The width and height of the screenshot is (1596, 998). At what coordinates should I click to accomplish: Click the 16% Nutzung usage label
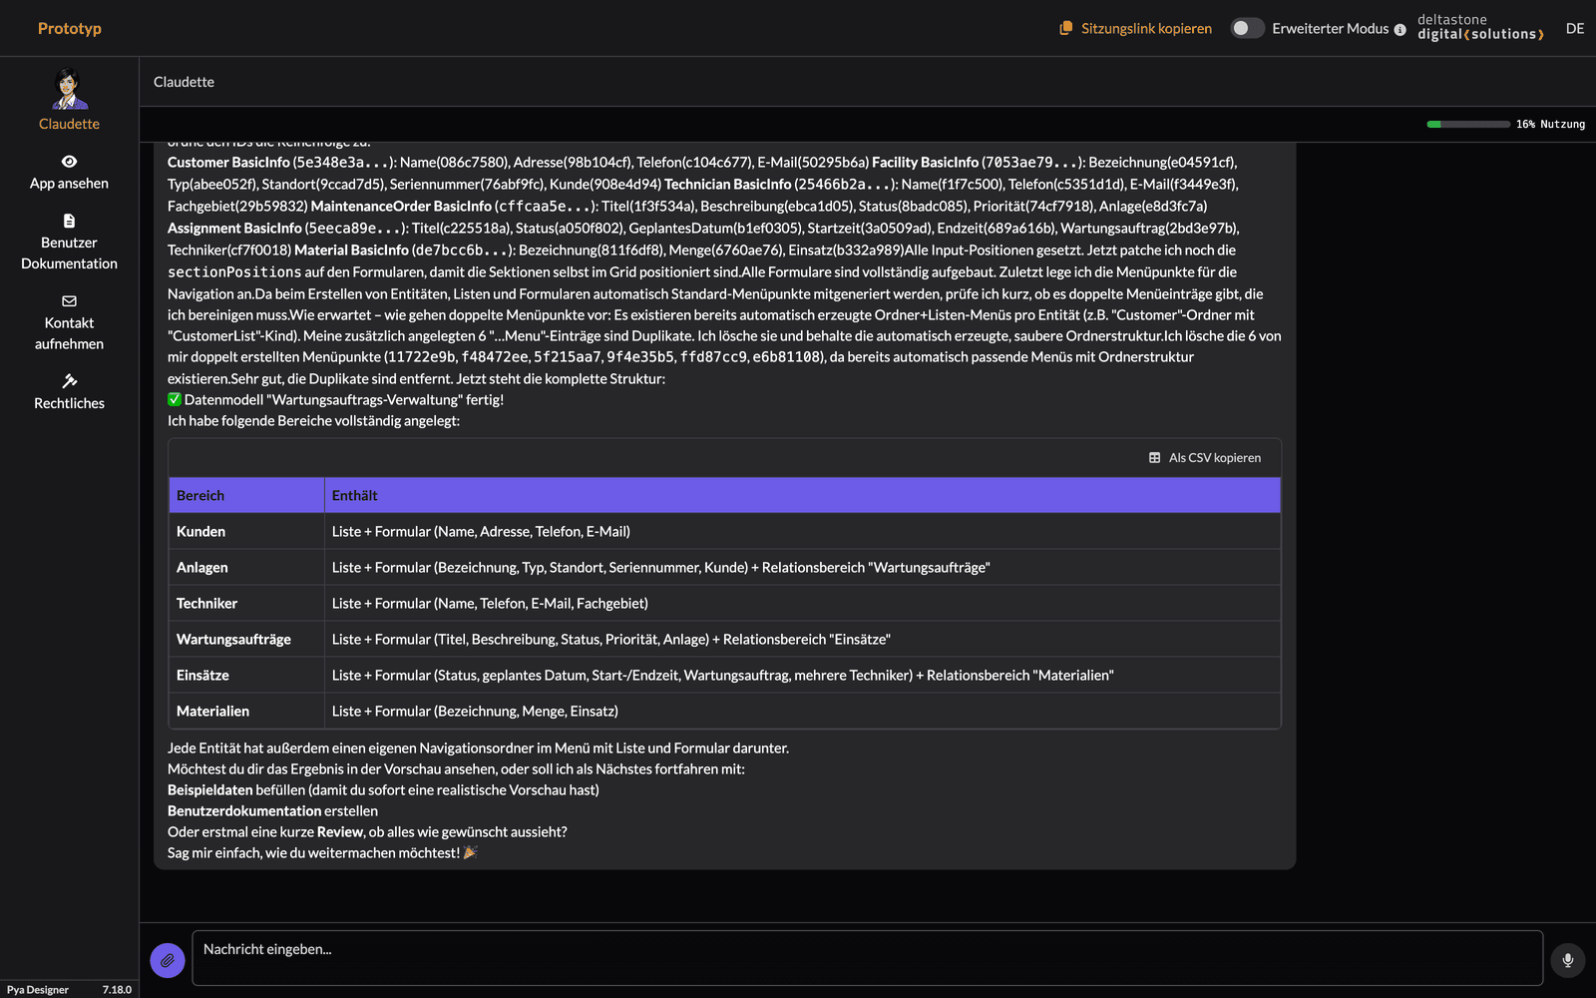click(x=1550, y=125)
